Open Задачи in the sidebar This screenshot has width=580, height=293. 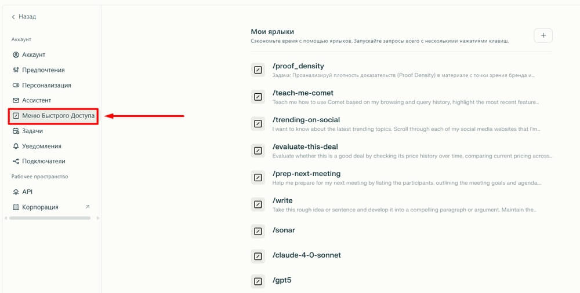32,131
